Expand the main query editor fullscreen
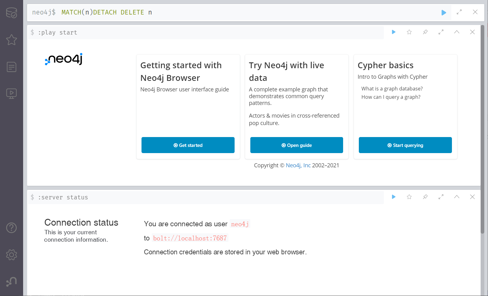This screenshot has height=296, width=488. [x=459, y=12]
